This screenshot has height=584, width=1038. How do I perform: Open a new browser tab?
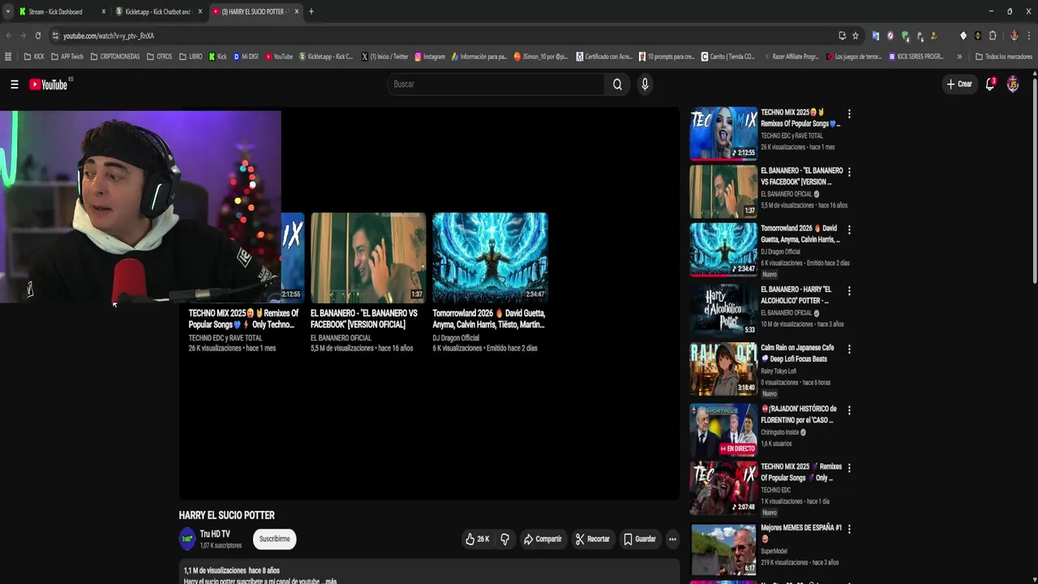[311, 11]
